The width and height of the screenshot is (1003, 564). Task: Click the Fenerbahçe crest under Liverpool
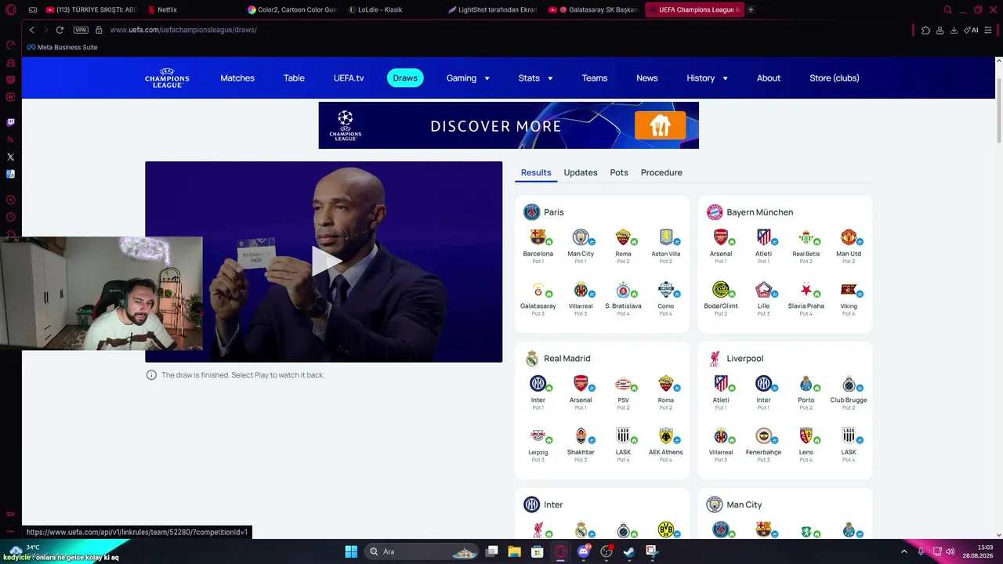coord(763,436)
